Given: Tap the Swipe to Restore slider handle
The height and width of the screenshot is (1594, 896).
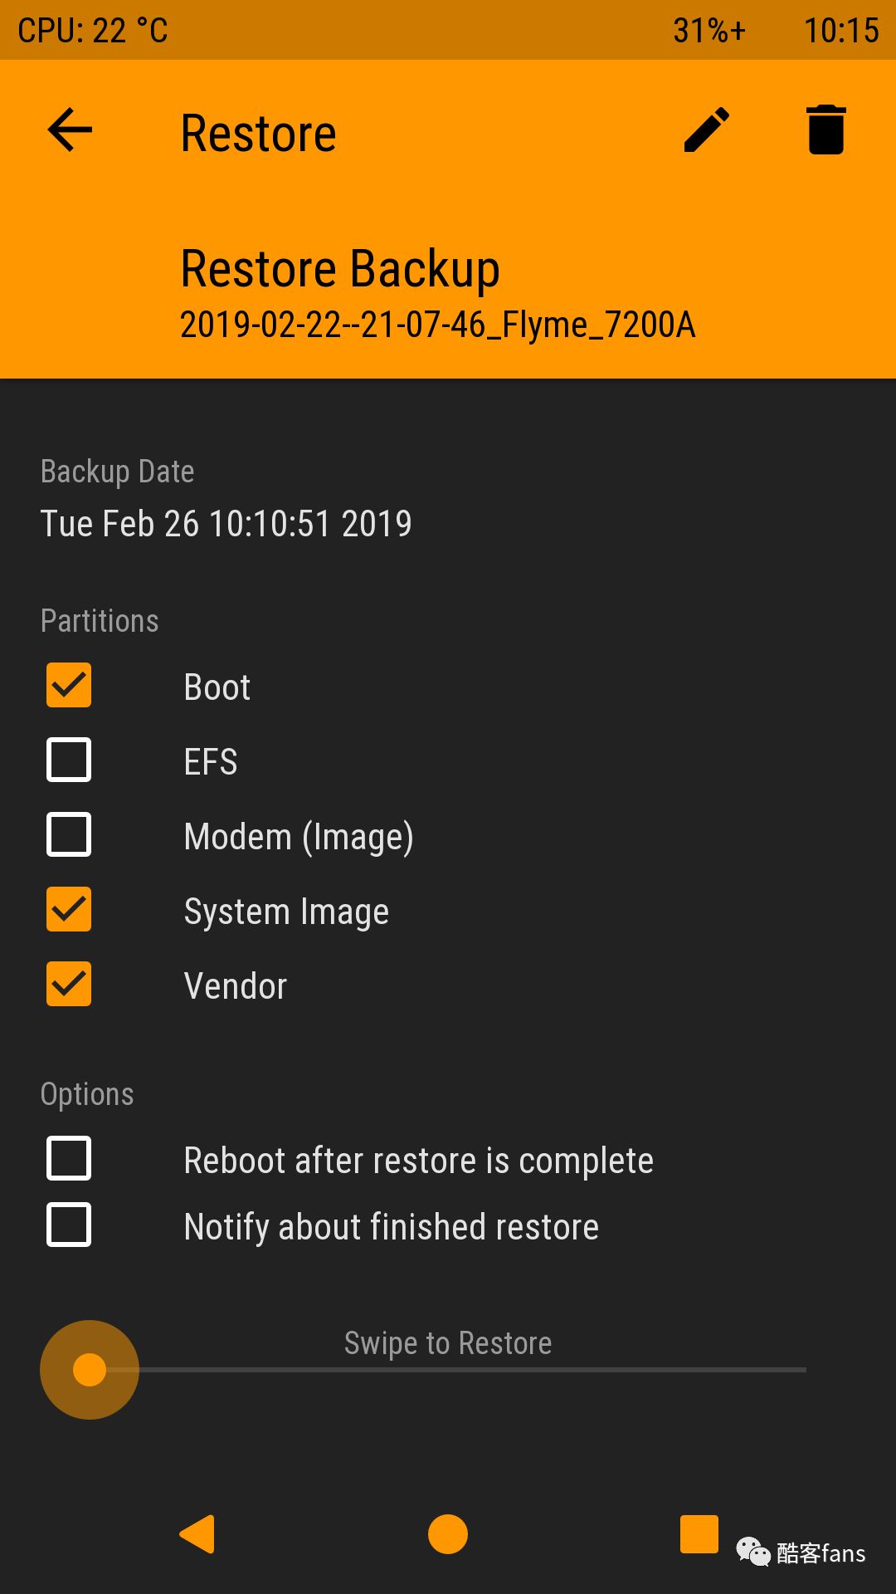Looking at the screenshot, I should [x=90, y=1370].
